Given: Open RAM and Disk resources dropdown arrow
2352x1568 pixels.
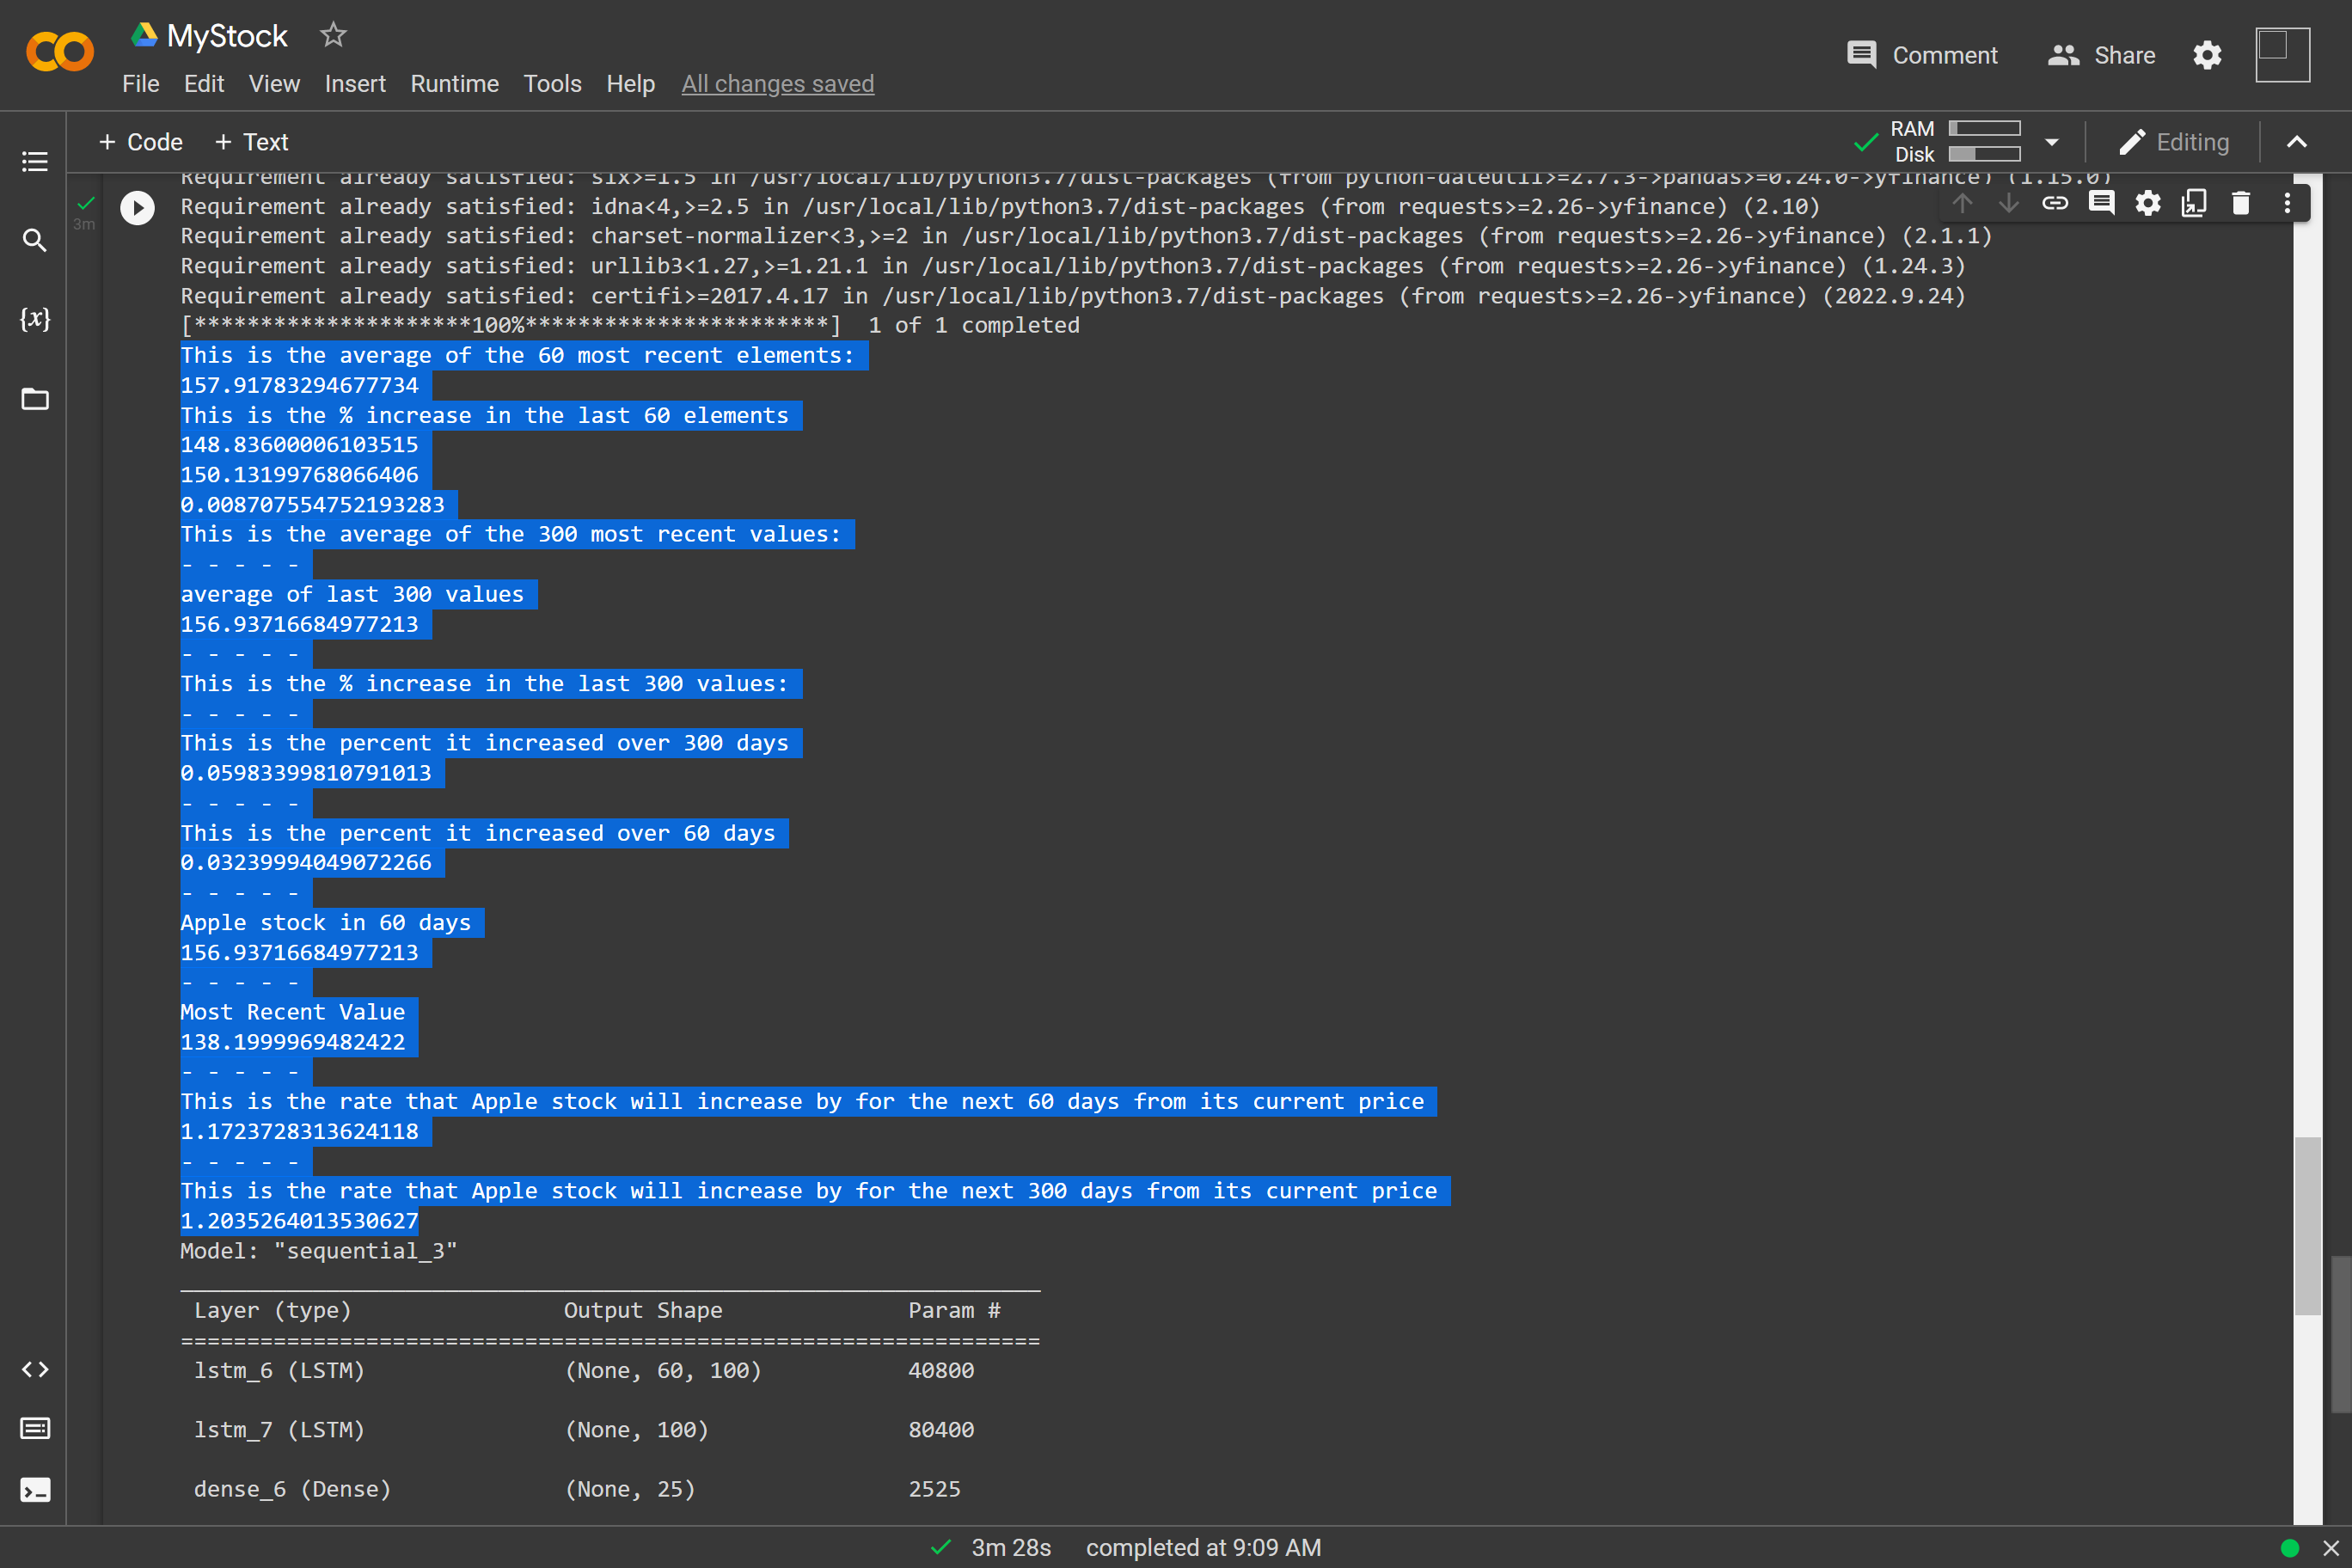Looking at the screenshot, I should (2052, 142).
